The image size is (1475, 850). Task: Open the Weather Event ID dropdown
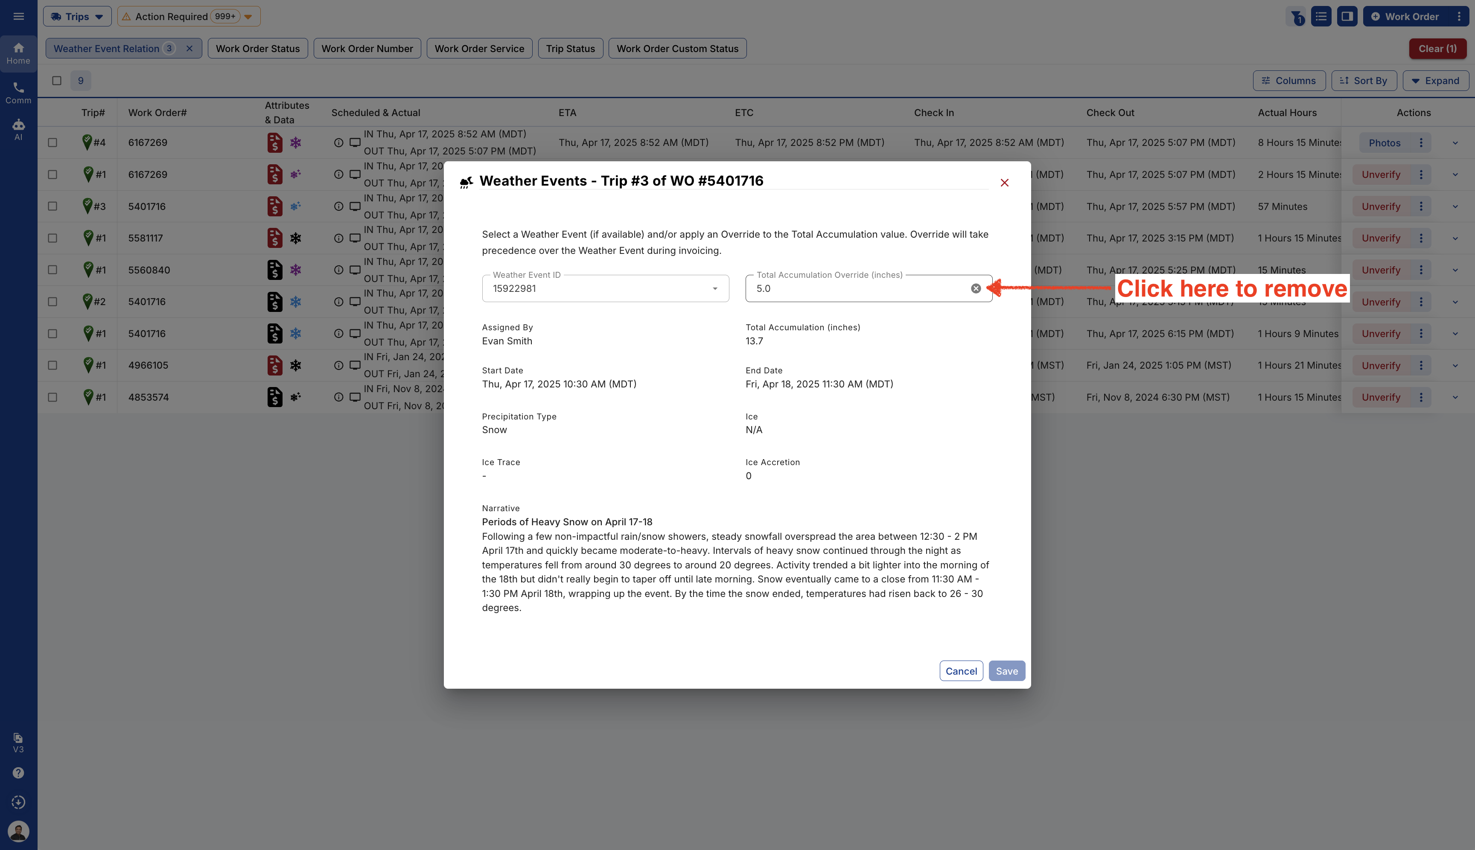click(x=605, y=288)
